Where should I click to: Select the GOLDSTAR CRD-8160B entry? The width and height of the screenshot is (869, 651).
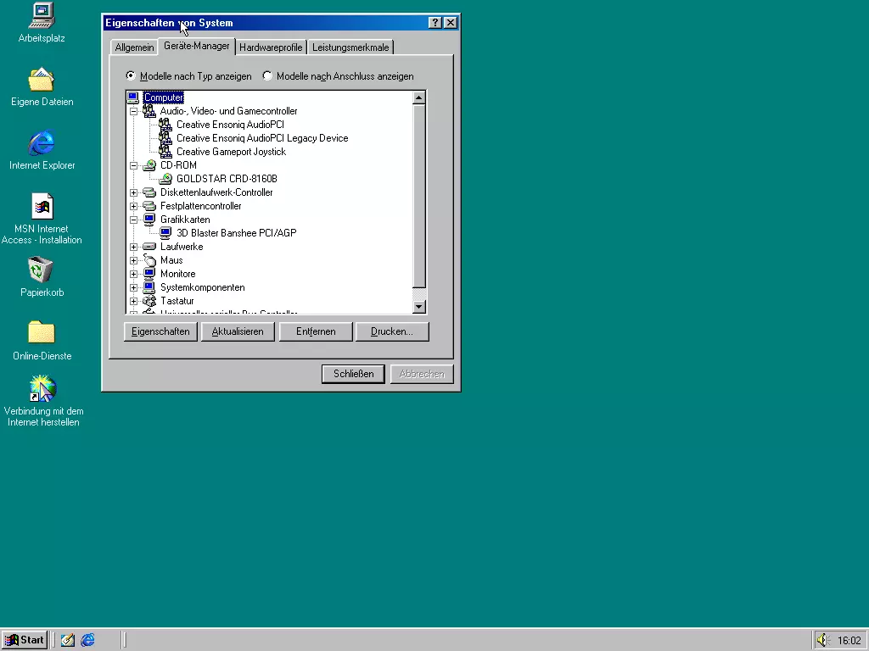coord(227,179)
